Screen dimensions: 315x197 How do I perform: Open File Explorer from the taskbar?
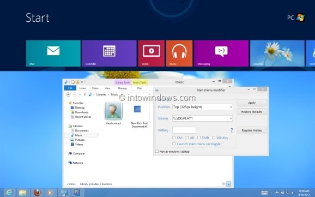coord(23,193)
